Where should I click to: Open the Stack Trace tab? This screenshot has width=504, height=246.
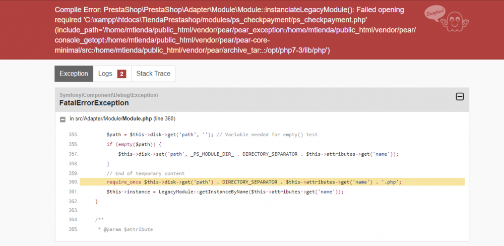tap(153, 74)
